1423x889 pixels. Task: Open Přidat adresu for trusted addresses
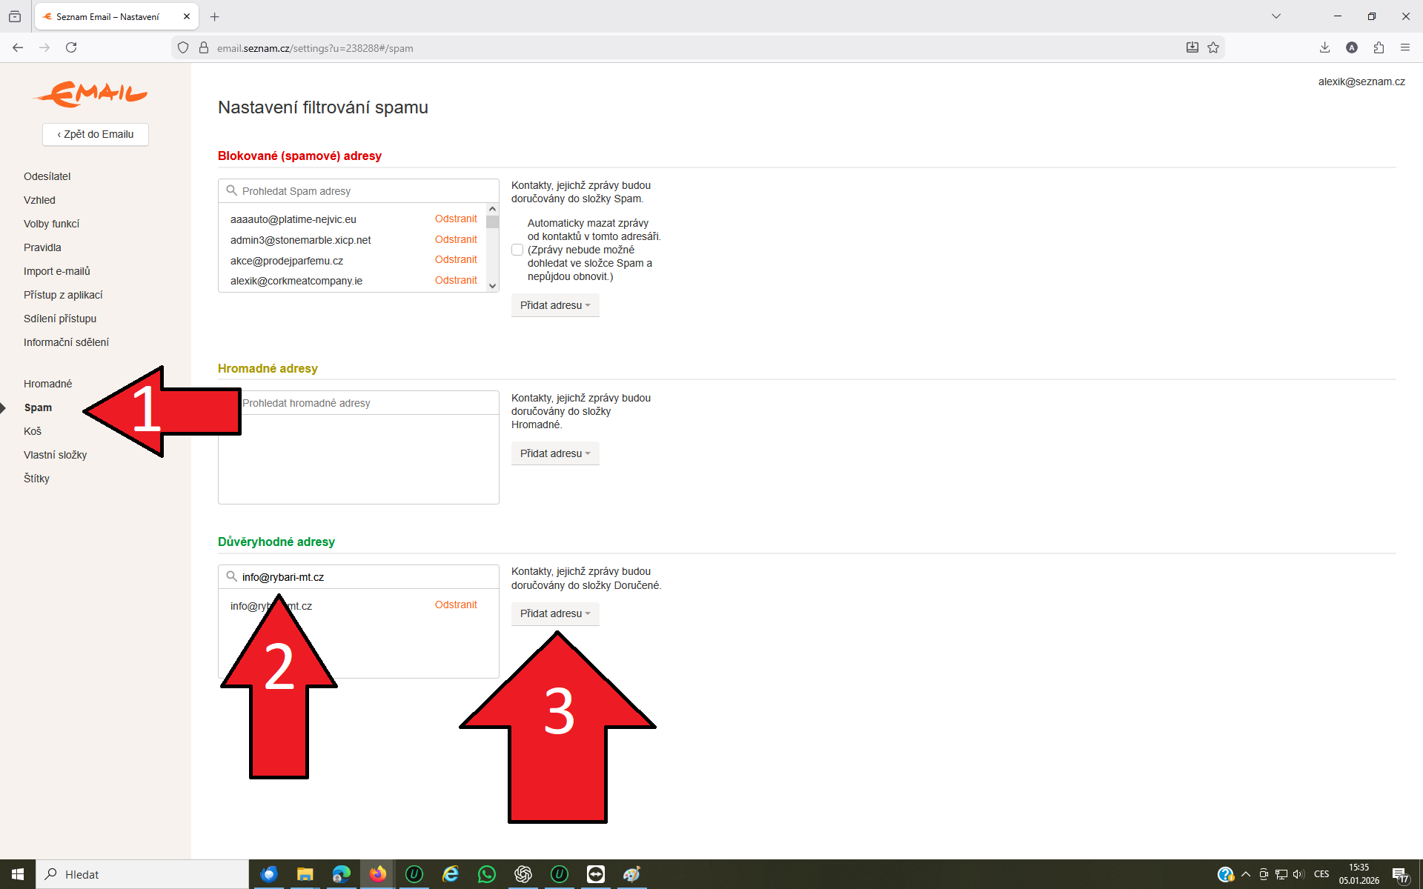click(554, 613)
